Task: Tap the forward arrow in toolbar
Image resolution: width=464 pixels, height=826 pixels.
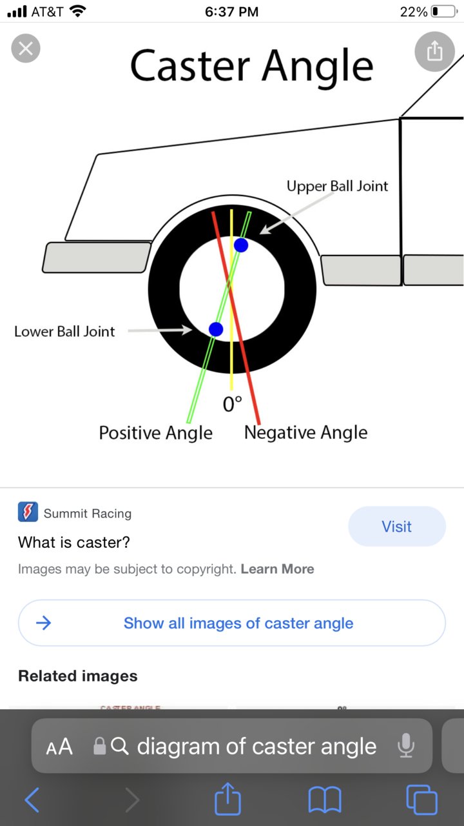Action: [x=131, y=801]
